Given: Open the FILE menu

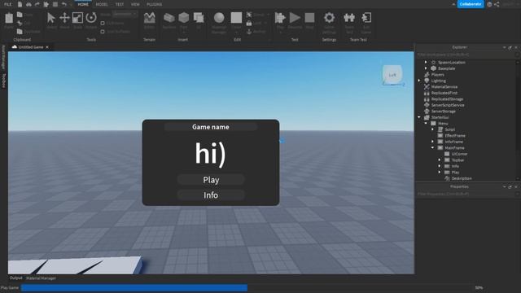Looking at the screenshot, I should (8, 4).
